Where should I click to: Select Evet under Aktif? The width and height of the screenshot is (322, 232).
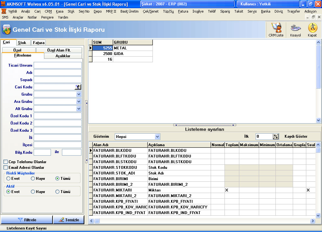[x=8, y=192]
